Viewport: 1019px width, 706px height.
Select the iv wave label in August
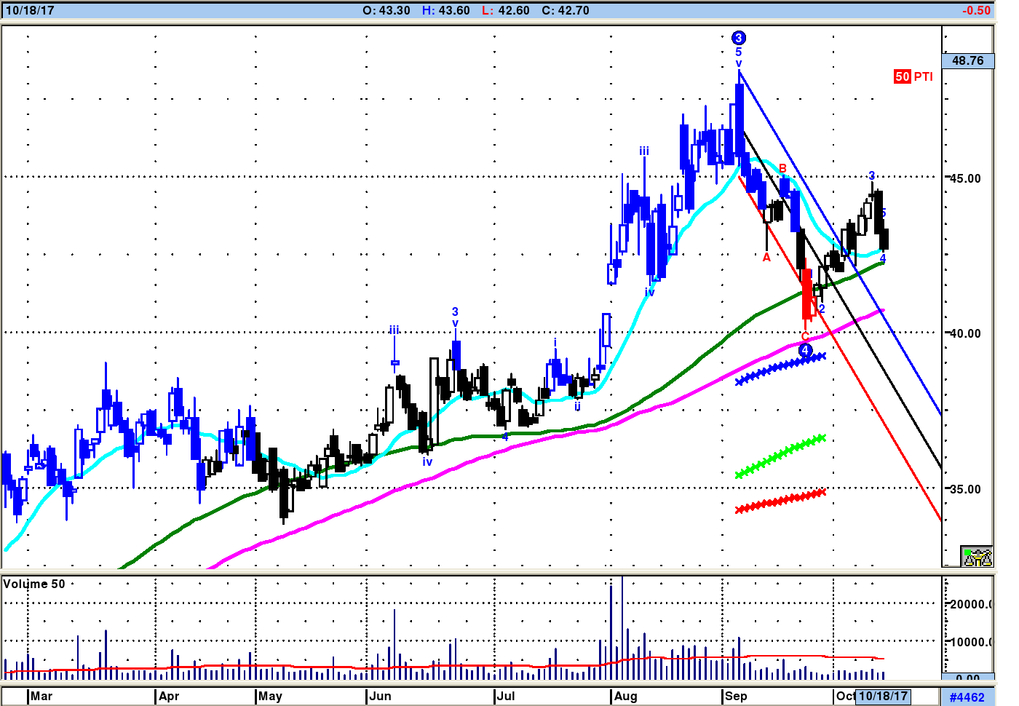coord(649,292)
